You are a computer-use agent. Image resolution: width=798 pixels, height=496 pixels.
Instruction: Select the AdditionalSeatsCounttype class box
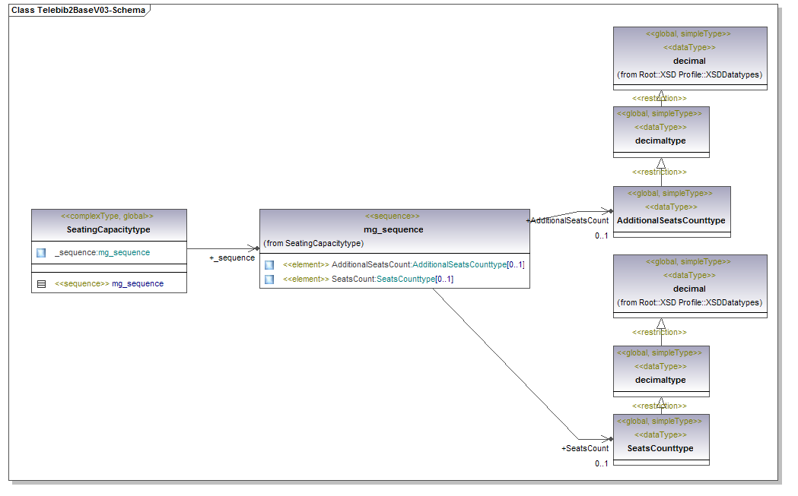coord(671,220)
